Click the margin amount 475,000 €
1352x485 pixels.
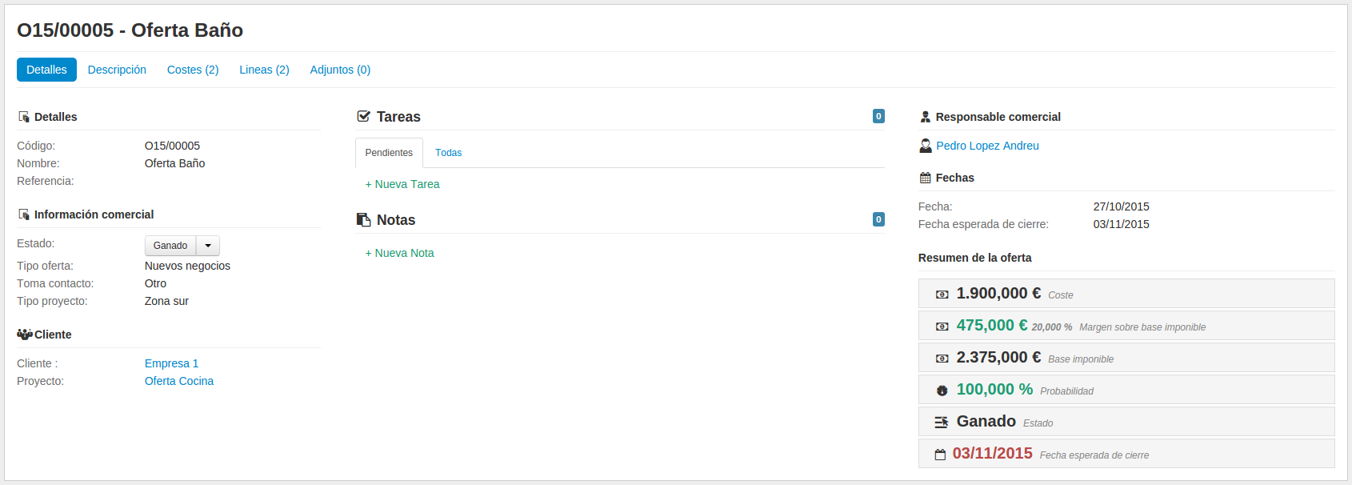pos(992,326)
